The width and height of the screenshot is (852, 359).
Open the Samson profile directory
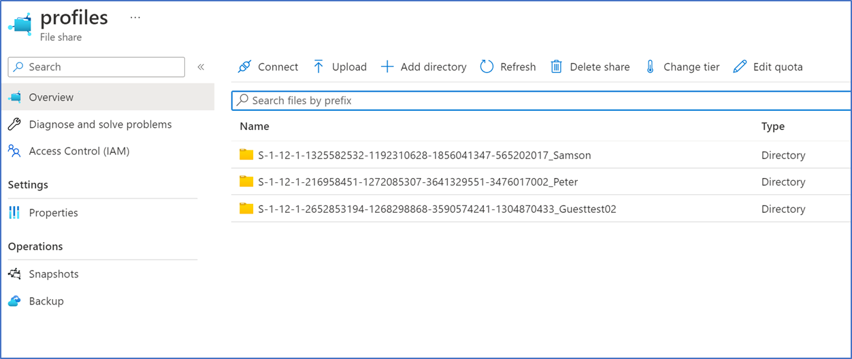(425, 155)
